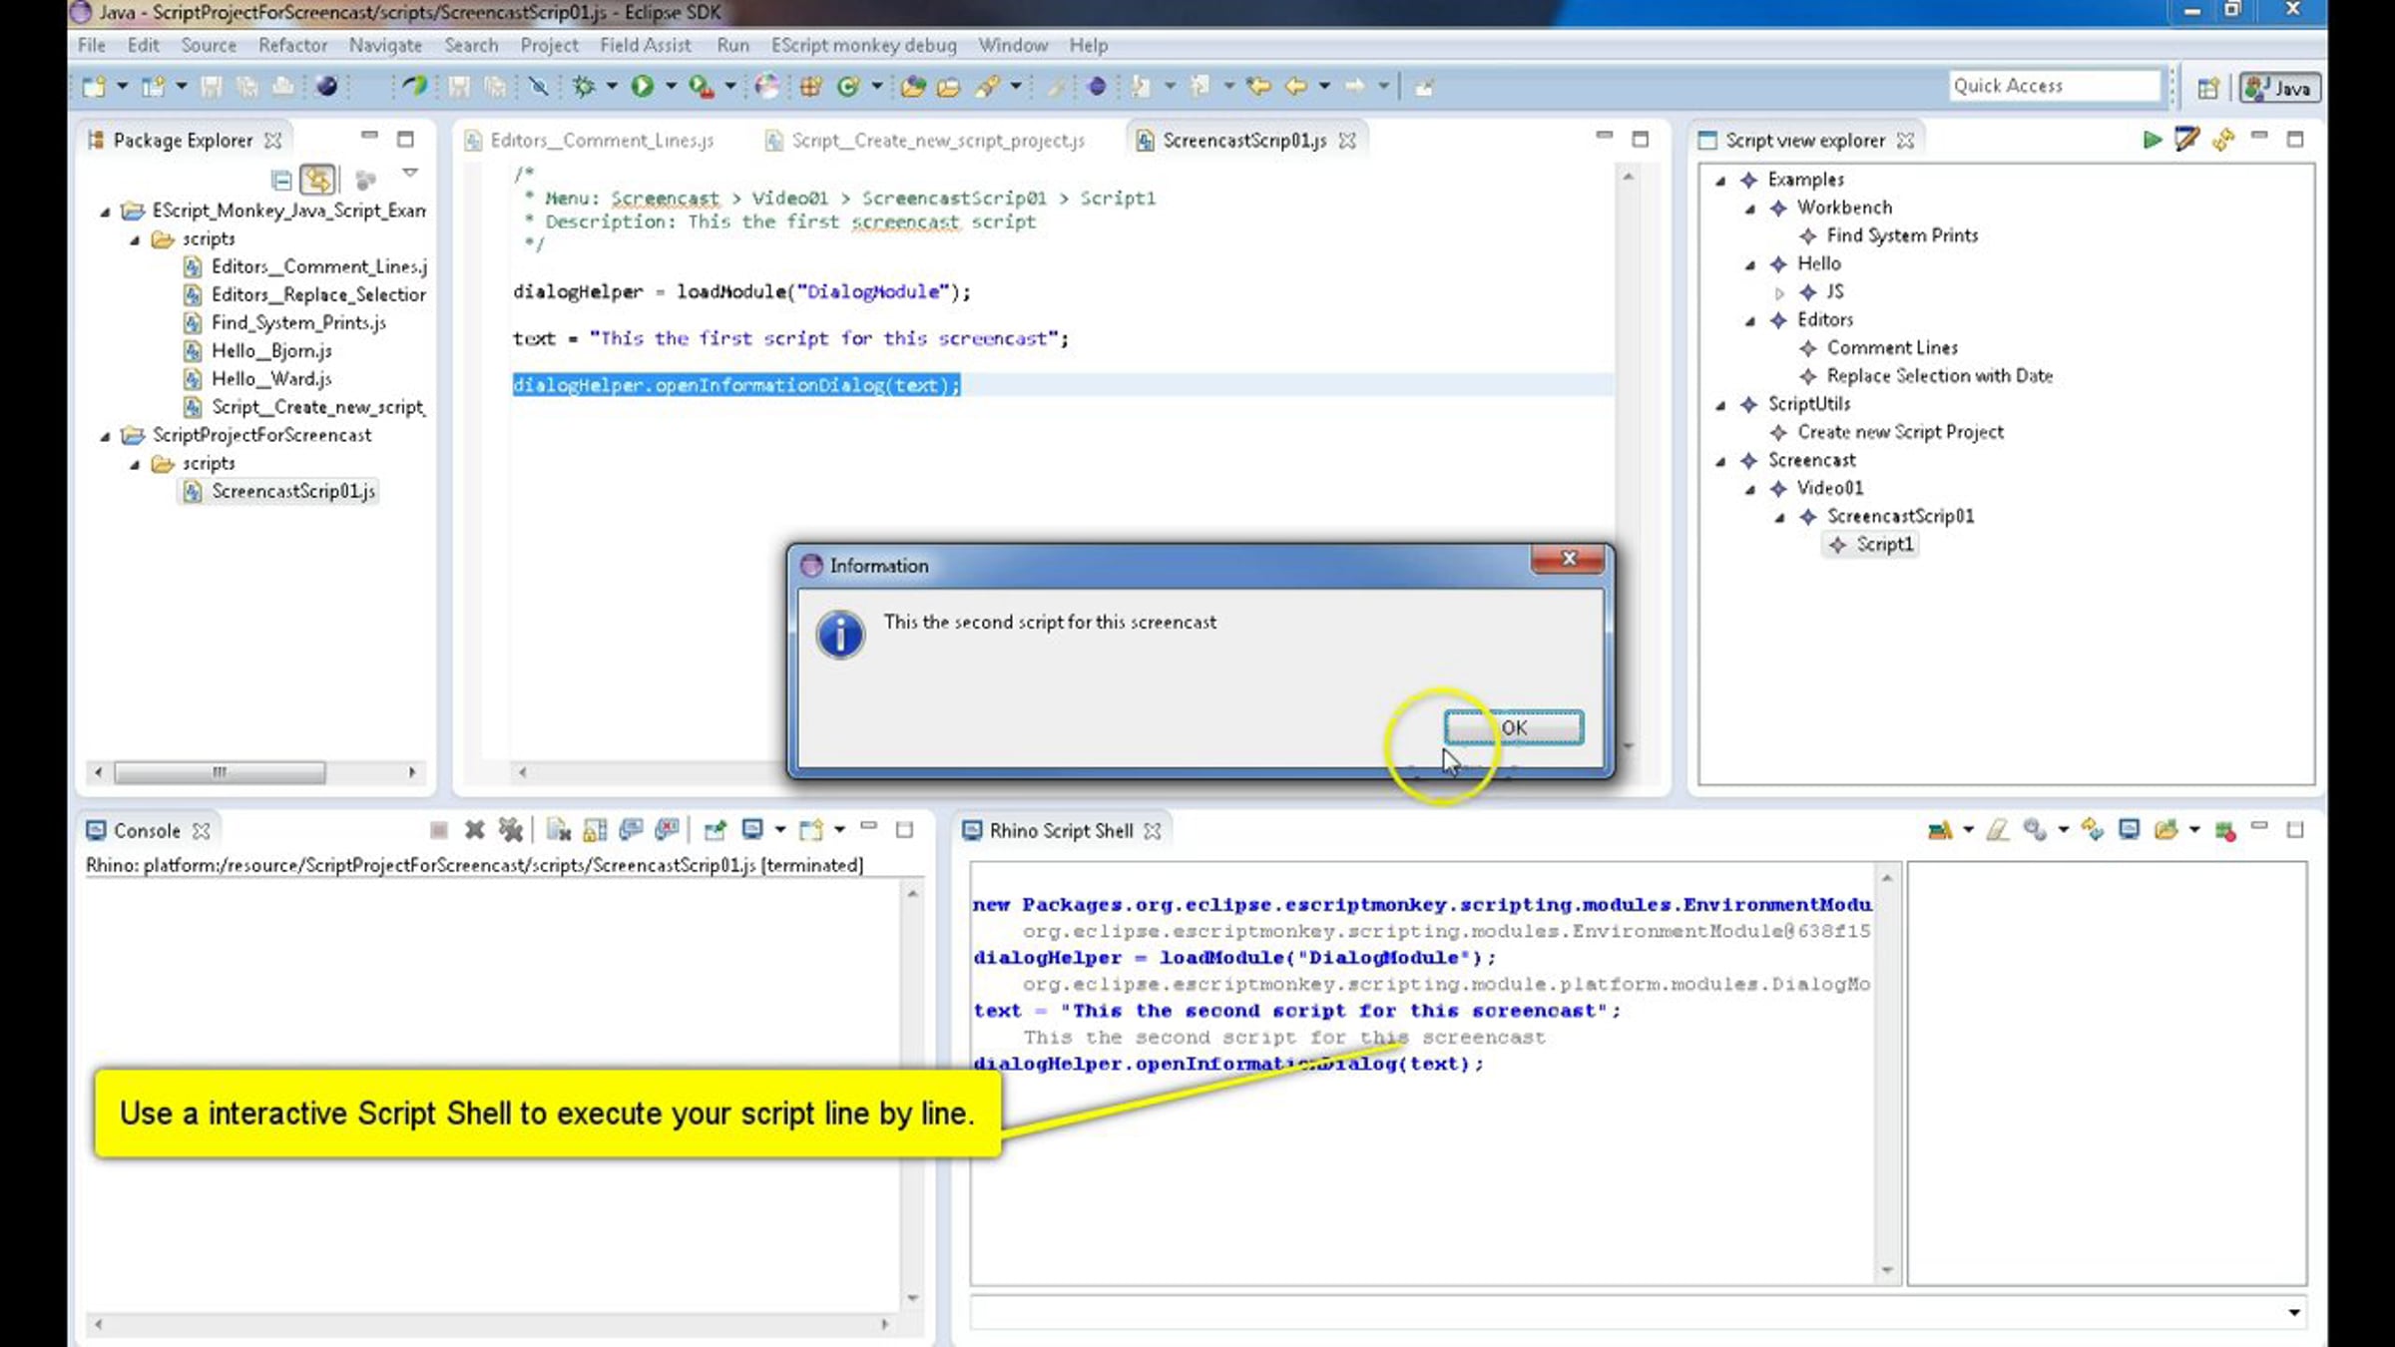Click the Edit script pencil icon in Script view explorer
Image resolution: width=2395 pixels, height=1347 pixels.
click(x=2186, y=139)
